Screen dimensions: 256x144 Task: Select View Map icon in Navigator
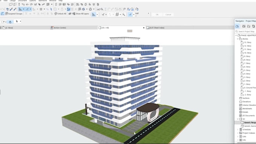tap(244, 26)
